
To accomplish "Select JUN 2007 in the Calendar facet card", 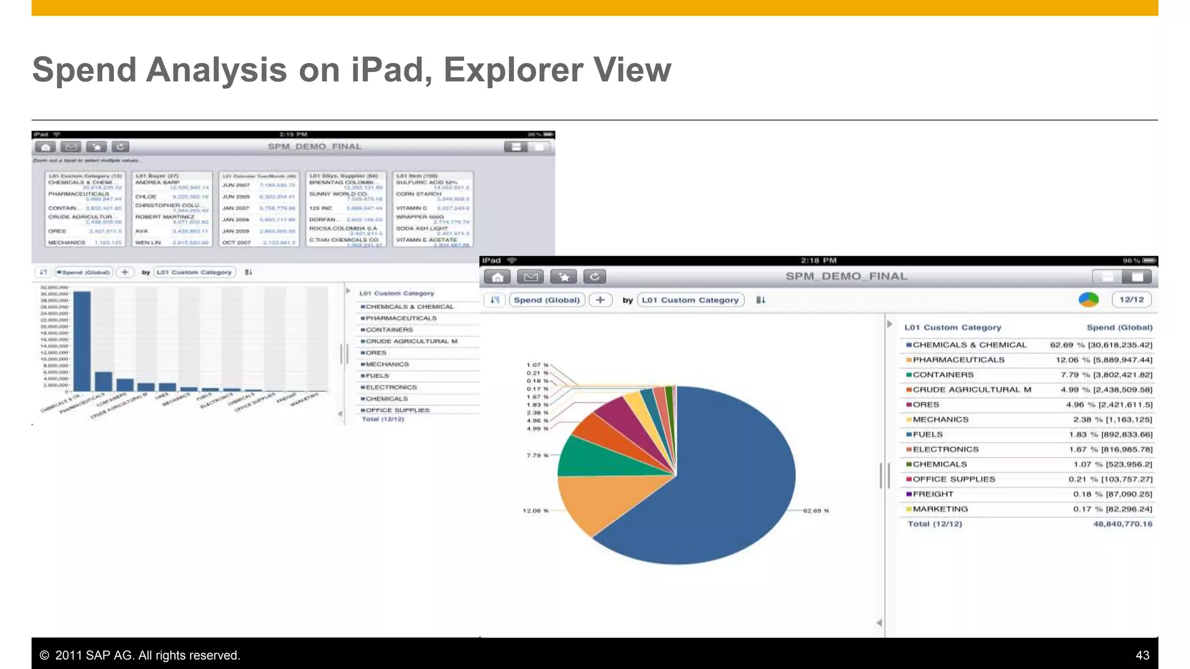I will (x=259, y=185).
